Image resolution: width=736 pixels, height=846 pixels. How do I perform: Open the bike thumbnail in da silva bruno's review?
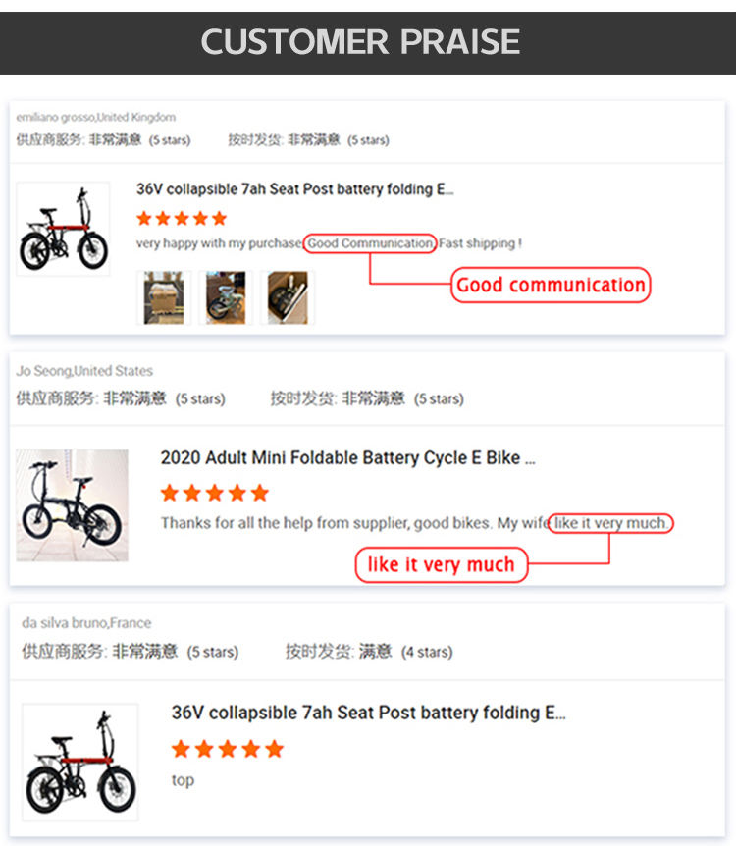point(80,762)
